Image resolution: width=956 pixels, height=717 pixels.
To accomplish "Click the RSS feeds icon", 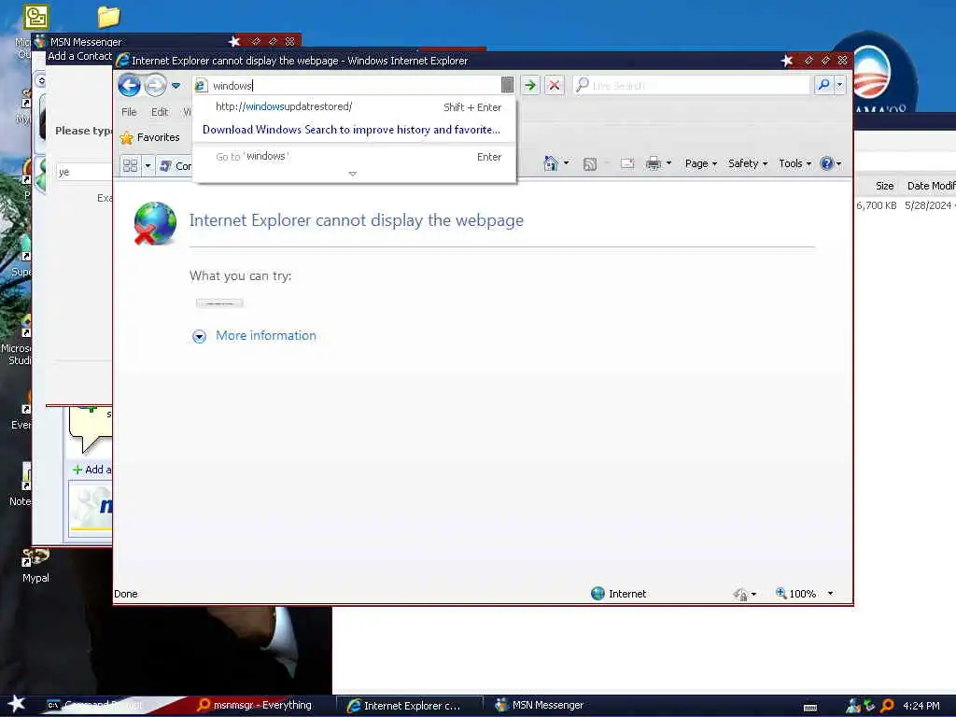I will pos(590,164).
